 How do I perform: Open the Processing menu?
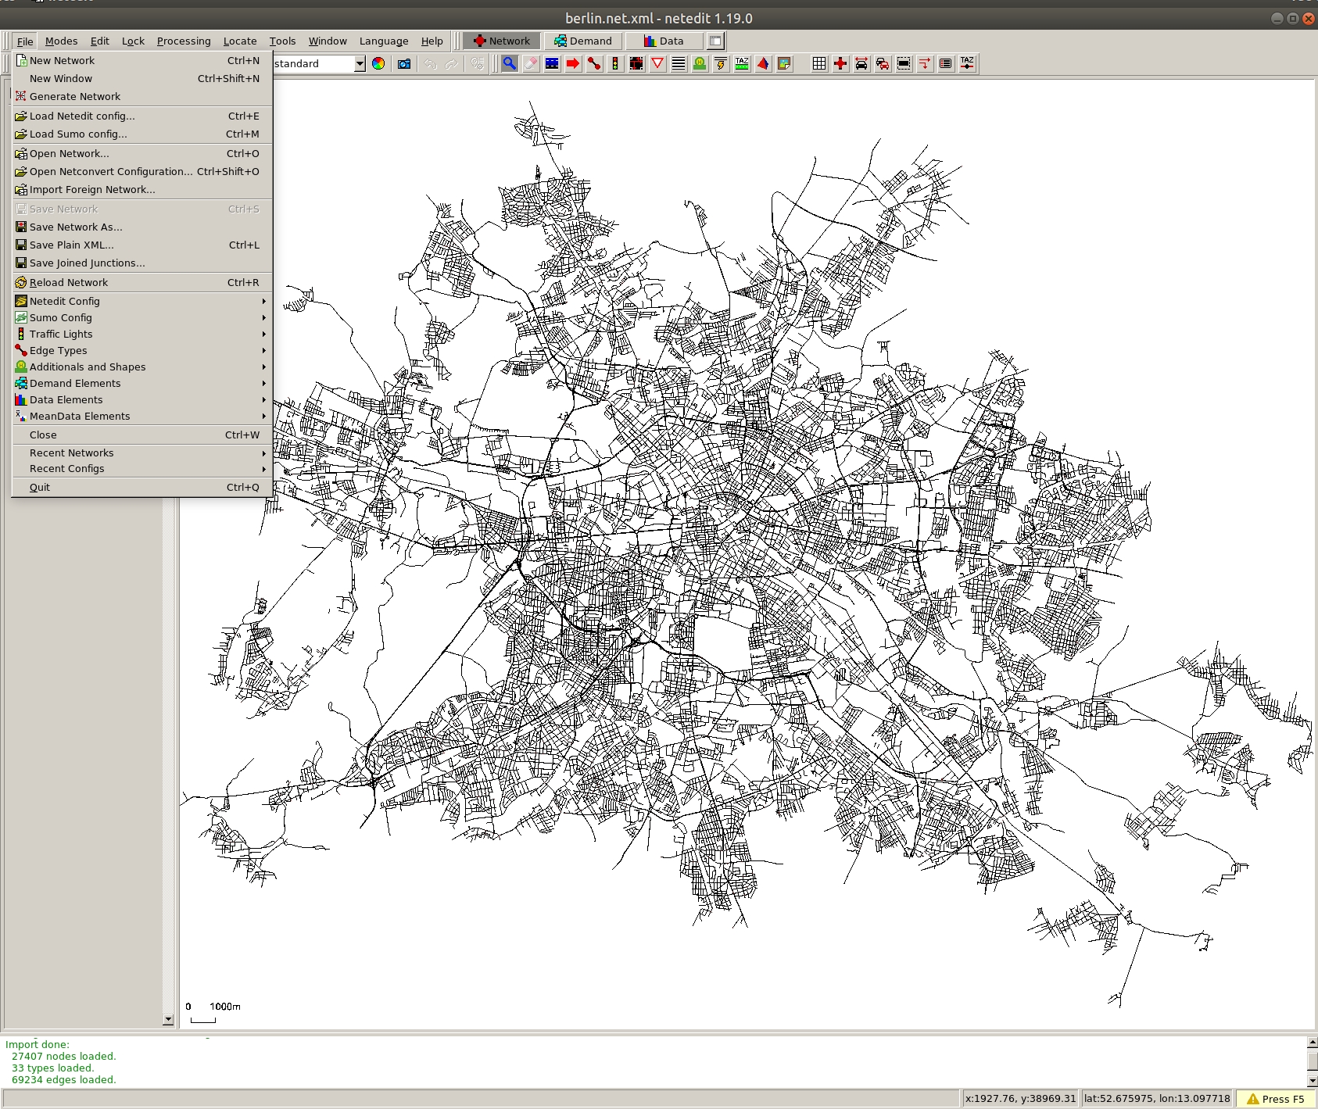click(x=184, y=41)
